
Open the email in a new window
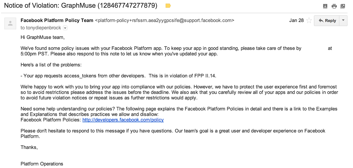343,6
